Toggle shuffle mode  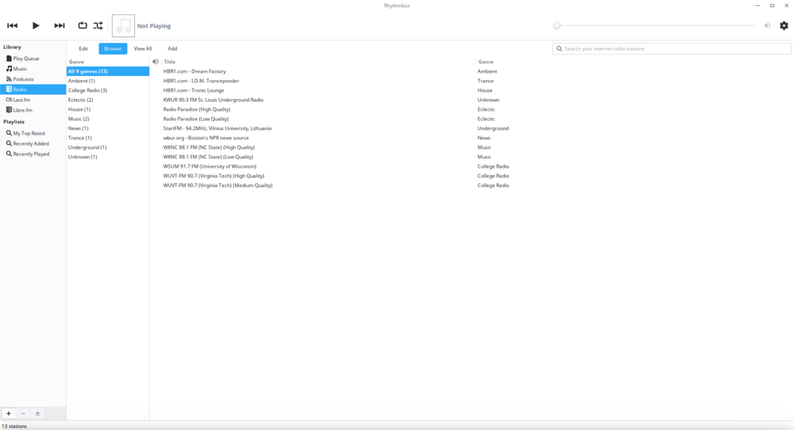click(x=98, y=26)
